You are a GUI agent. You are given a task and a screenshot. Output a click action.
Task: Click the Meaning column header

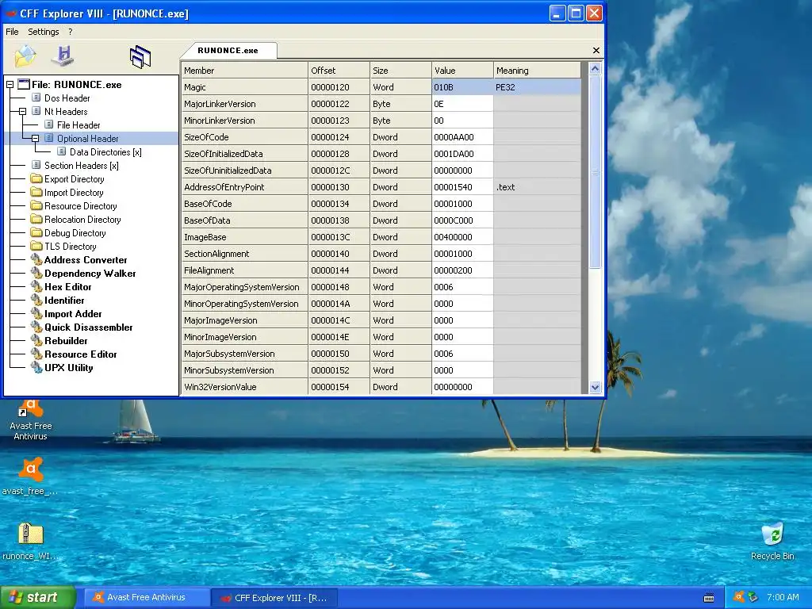pos(537,70)
